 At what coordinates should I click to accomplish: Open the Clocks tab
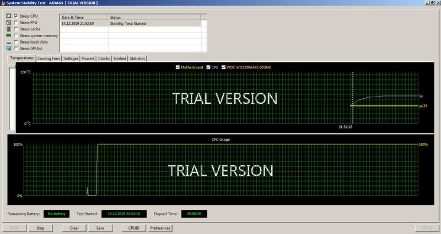tap(104, 59)
